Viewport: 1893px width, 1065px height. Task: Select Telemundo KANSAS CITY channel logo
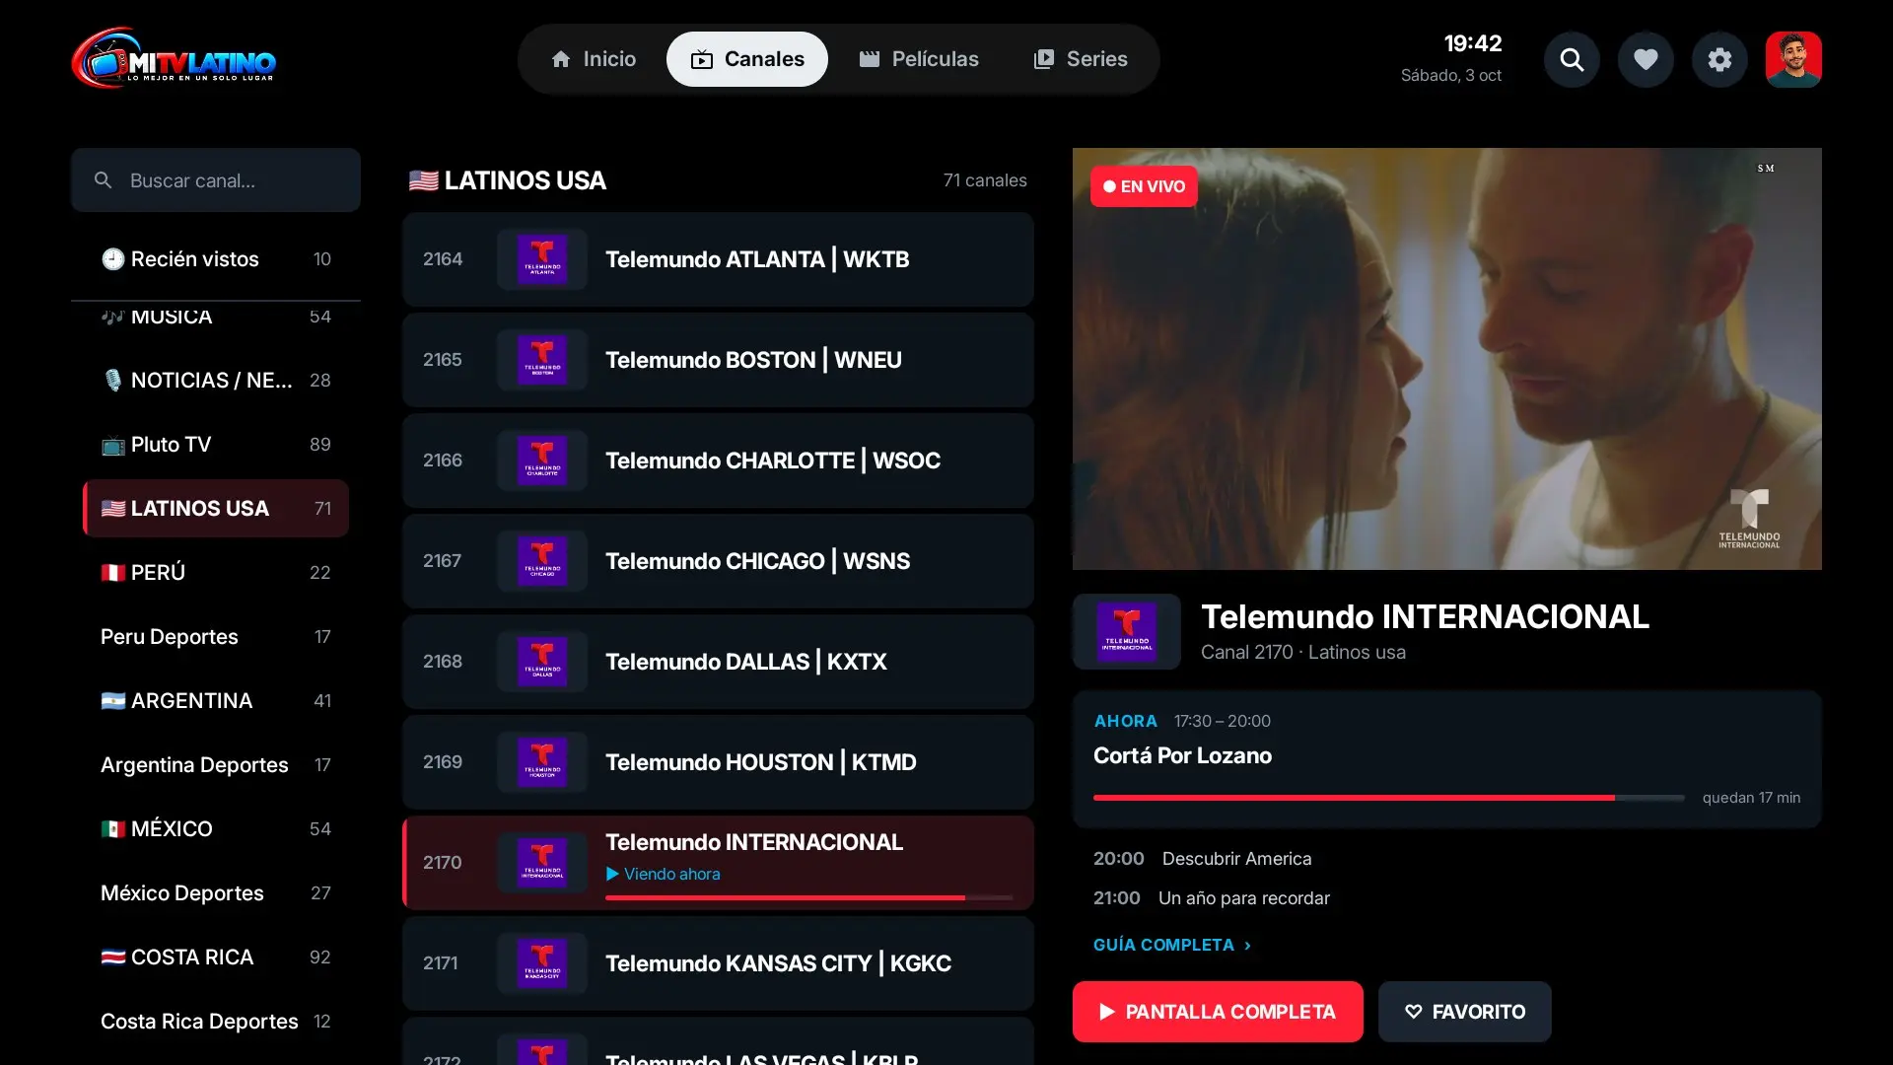click(542, 963)
